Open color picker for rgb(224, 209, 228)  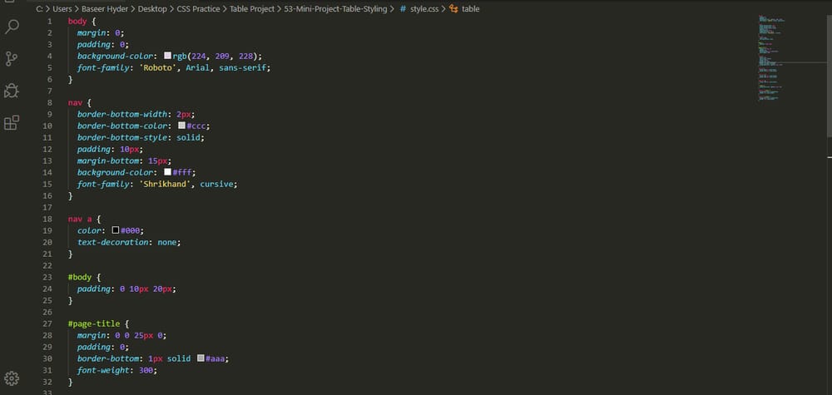168,56
